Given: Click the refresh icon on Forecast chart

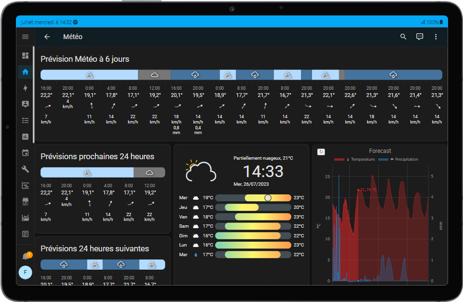Looking at the screenshot, I should click(321, 151).
